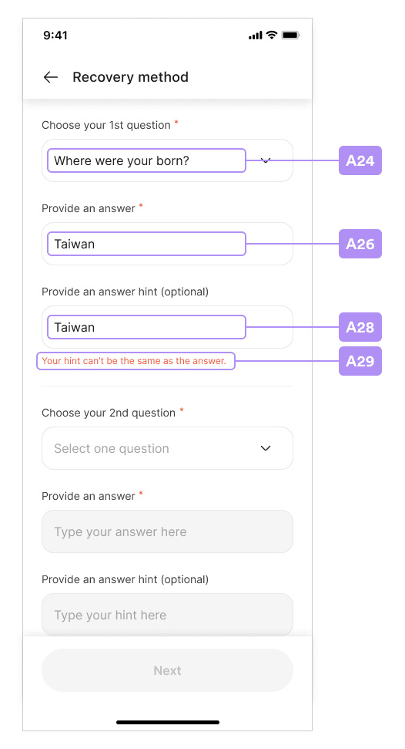Click the first answer field containing Taiwan
Viewport: 405px width, 749px height.
click(167, 244)
